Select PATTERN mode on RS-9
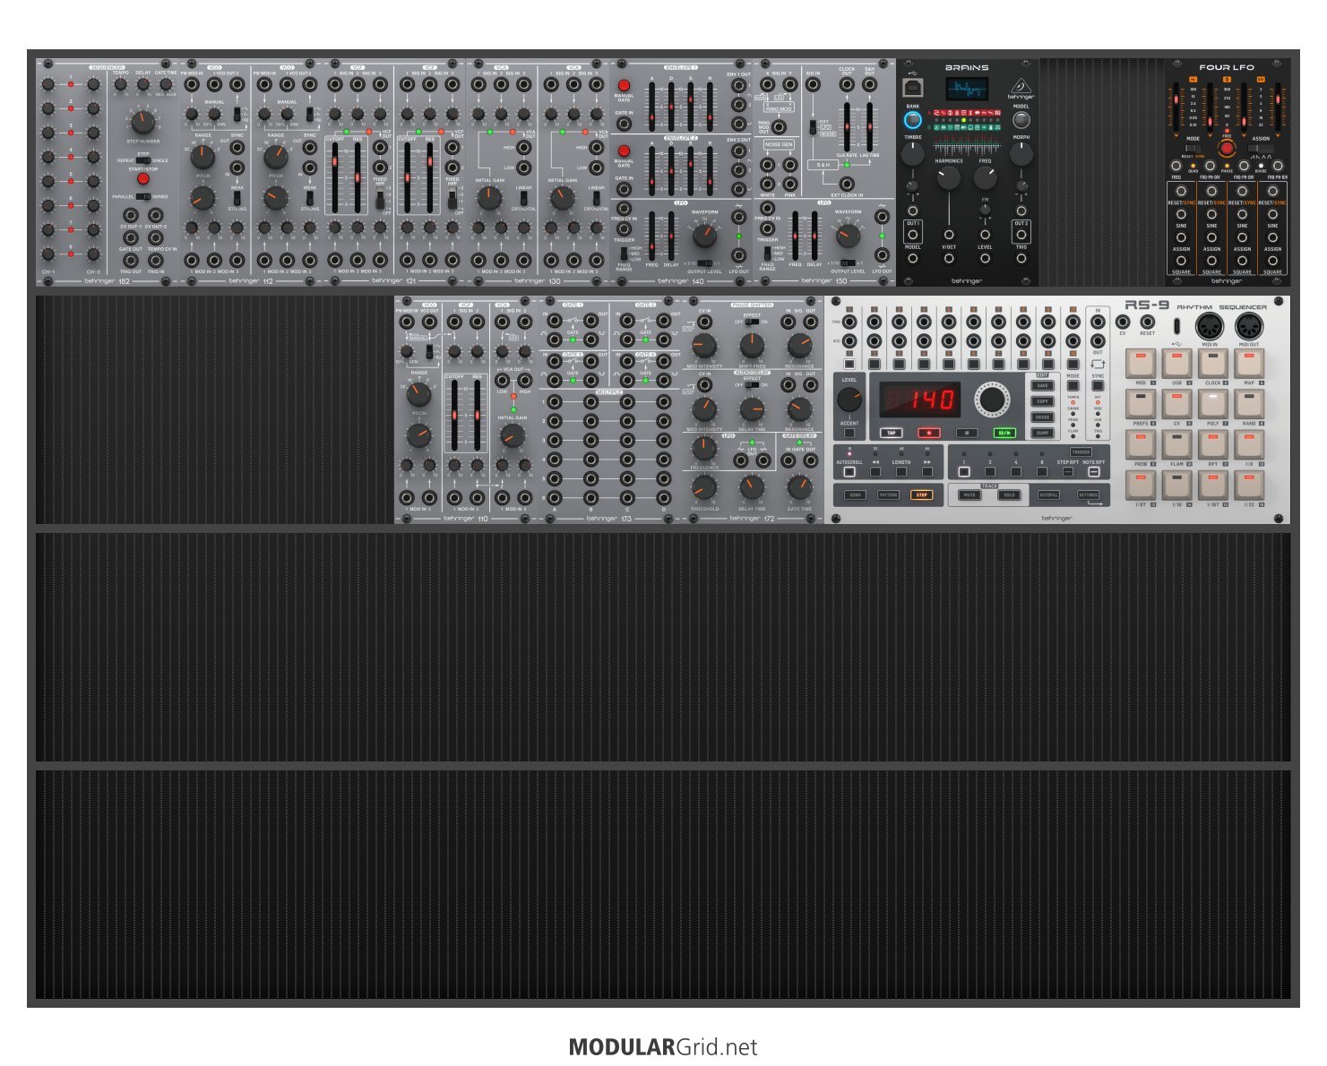The width and height of the screenshot is (1327, 1066). (888, 494)
